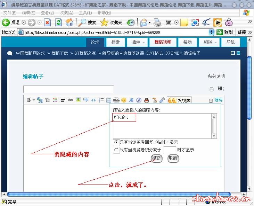Tick the source code (源码) checkbox
Image resolution: width=254 pixels, height=206 pixels.
point(211,101)
